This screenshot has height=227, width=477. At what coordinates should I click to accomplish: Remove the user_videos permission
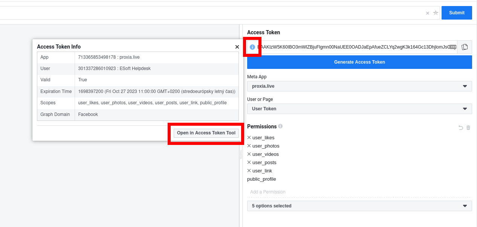coord(249,154)
